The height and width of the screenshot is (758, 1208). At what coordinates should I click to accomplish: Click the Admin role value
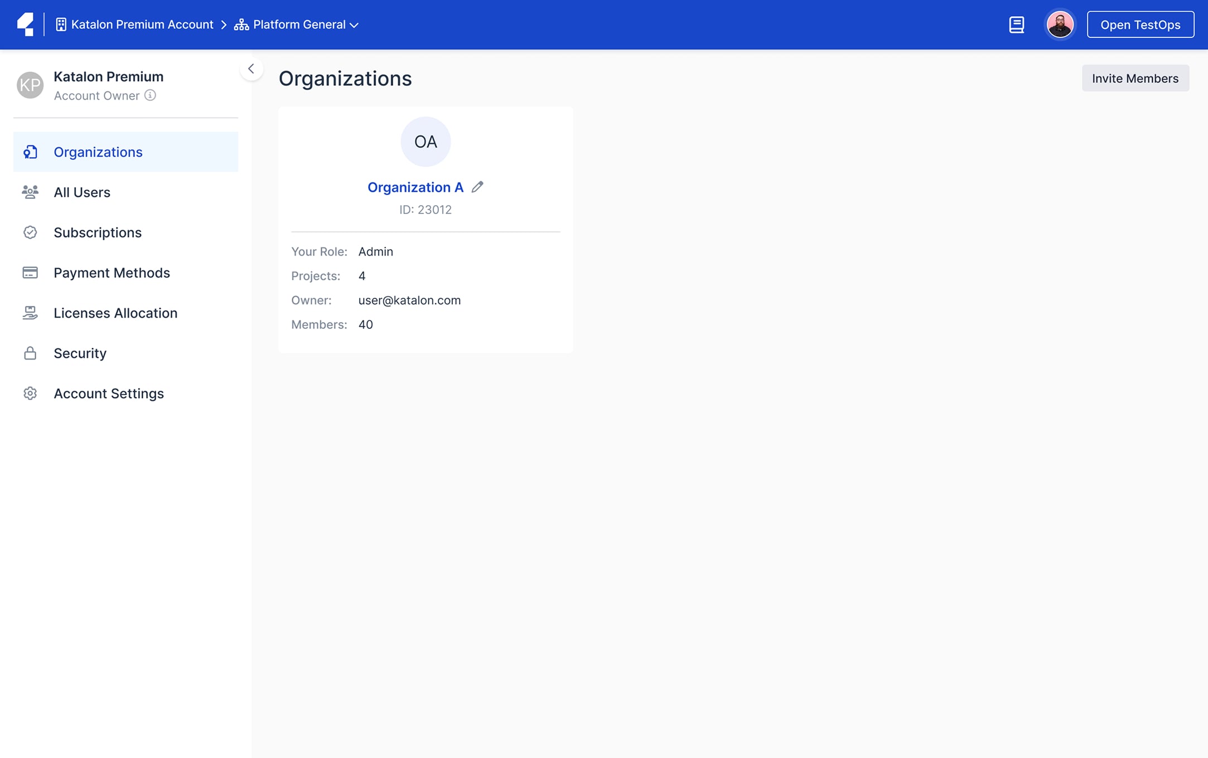375,252
